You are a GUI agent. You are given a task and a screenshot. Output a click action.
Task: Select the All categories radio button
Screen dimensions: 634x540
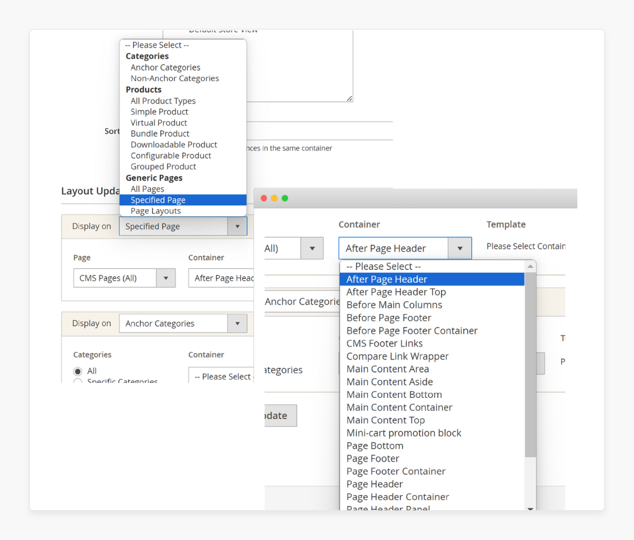(x=78, y=371)
